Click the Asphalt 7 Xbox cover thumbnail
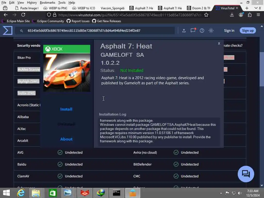The height and width of the screenshot is (198, 264). pyautogui.click(x=67, y=68)
